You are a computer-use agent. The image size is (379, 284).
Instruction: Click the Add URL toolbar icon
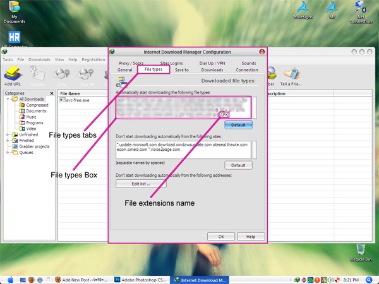click(x=12, y=75)
